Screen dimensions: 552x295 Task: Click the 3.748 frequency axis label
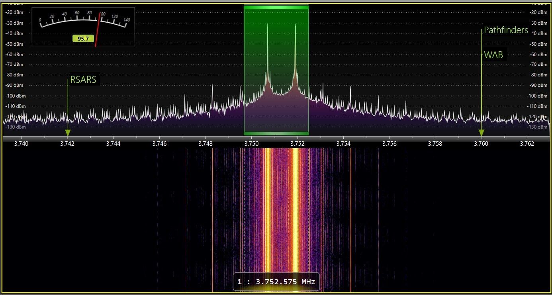(x=206, y=144)
